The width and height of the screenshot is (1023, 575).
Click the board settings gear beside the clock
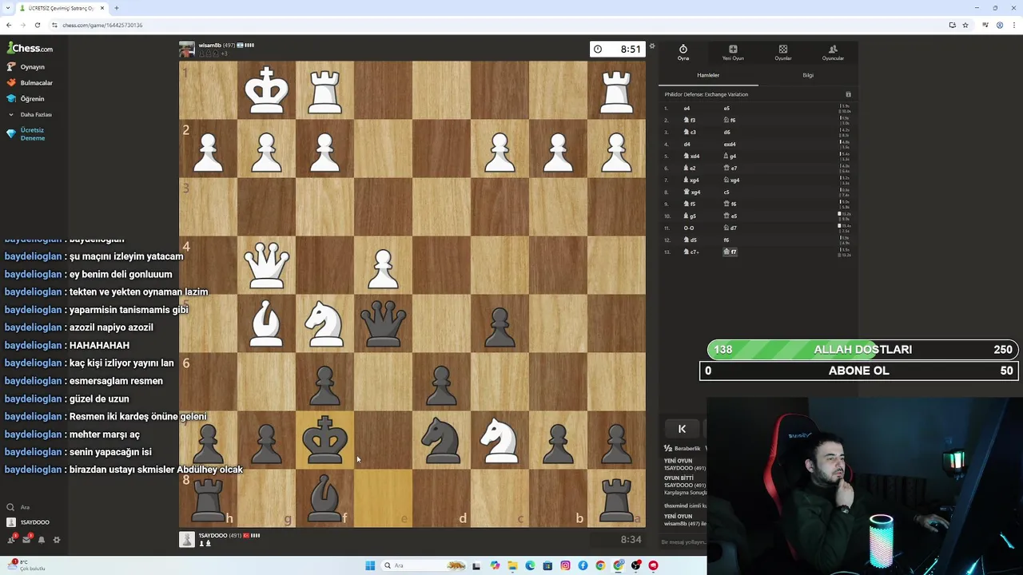tap(651, 46)
